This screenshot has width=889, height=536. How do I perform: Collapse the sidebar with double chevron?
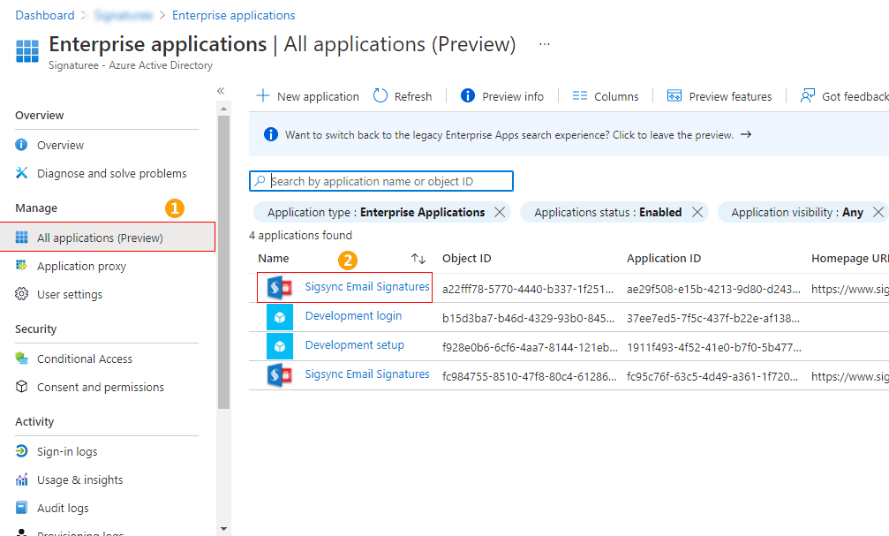[x=221, y=91]
